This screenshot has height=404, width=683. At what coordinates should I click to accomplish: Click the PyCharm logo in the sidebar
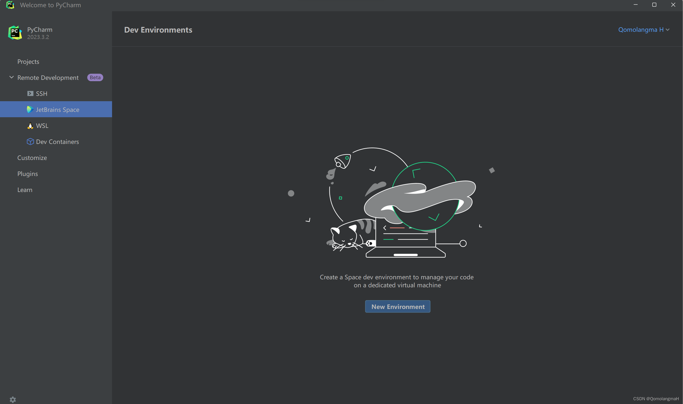click(x=15, y=32)
